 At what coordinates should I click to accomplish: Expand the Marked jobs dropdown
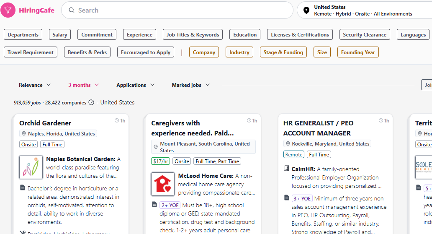(x=190, y=85)
